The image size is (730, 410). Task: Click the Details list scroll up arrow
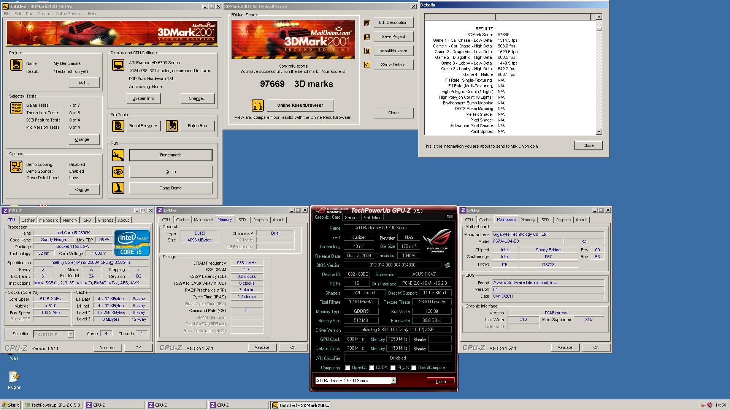[x=599, y=17]
